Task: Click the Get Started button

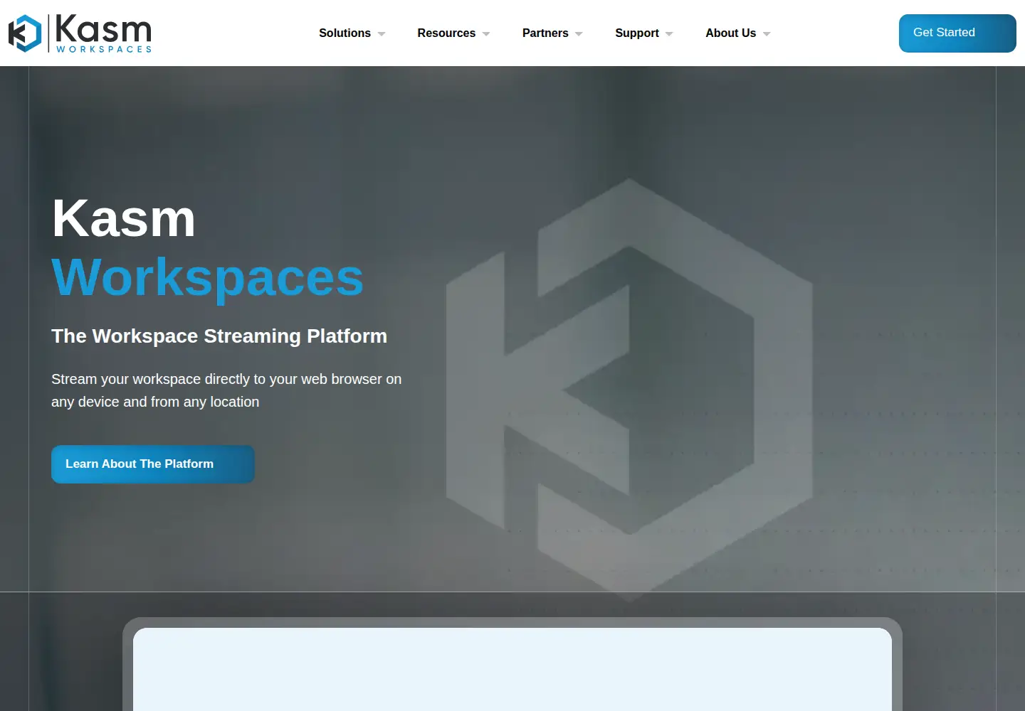Action: click(x=957, y=33)
